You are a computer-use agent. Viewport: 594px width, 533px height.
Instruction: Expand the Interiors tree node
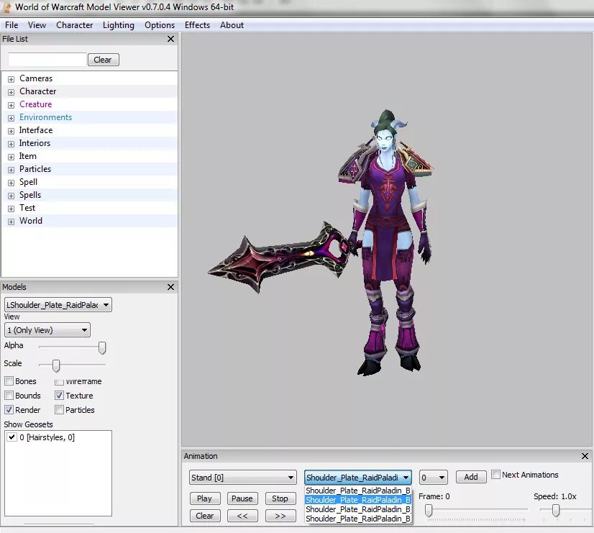[12, 144]
